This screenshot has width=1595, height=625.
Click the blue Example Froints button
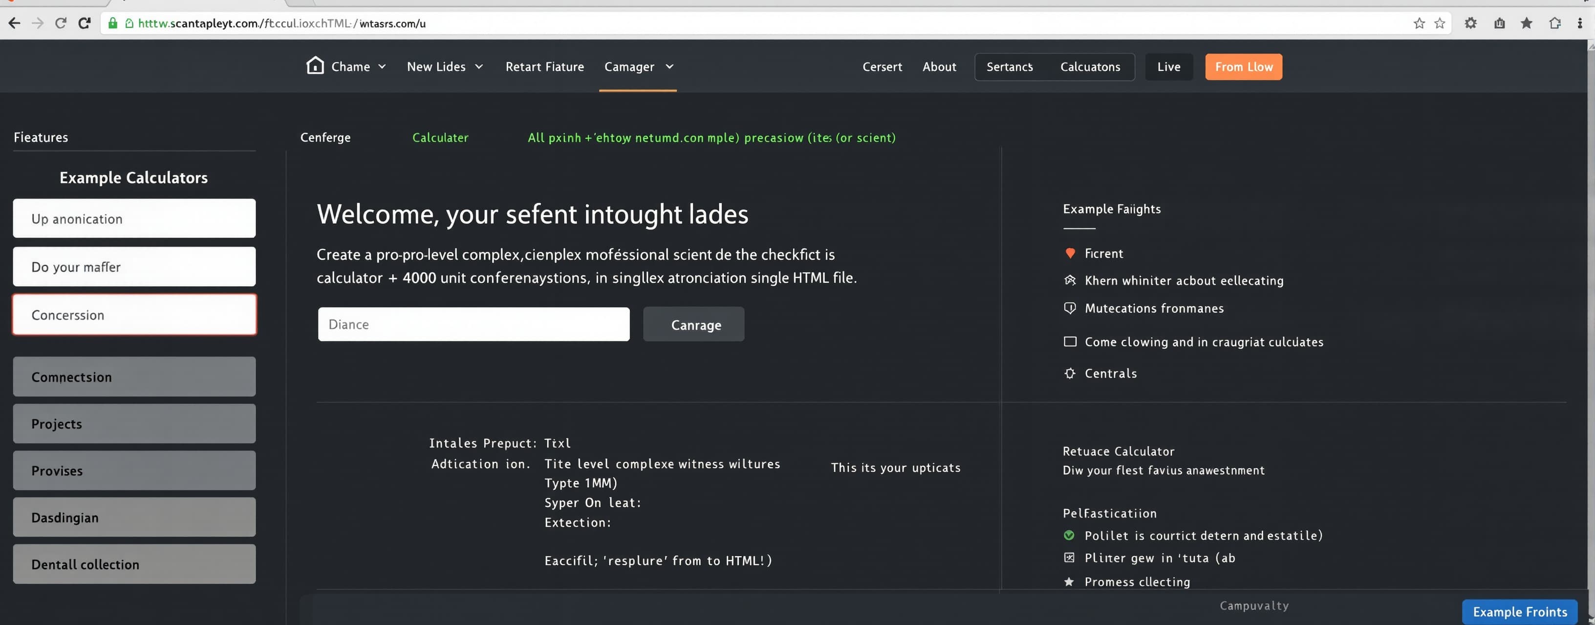(x=1519, y=611)
